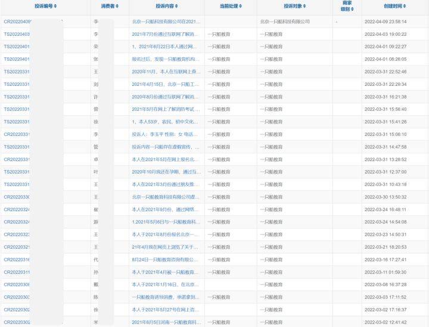Open complaint starting with 一只船教育诱导消费,承诺拿到
Image resolution: width=429 pixels, height=327 pixels.
(166, 297)
